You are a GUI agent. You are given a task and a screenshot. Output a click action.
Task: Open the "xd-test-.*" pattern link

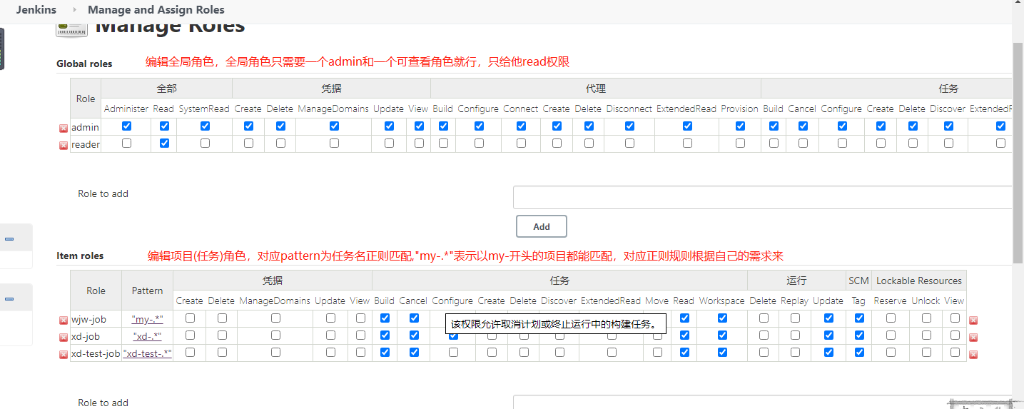[x=147, y=353]
